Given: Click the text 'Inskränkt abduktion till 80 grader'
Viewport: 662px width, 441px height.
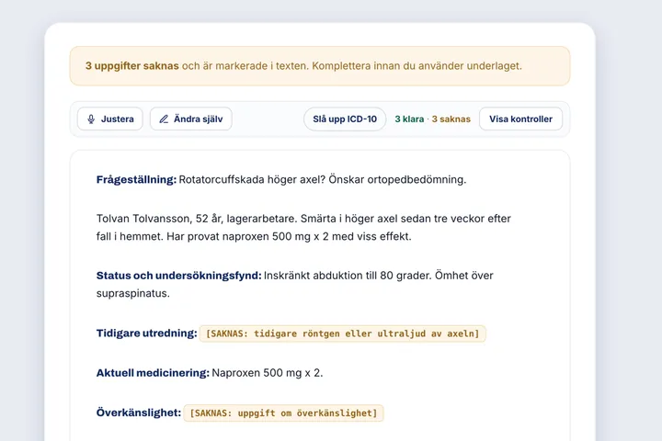Looking at the screenshot, I should click(x=347, y=276).
